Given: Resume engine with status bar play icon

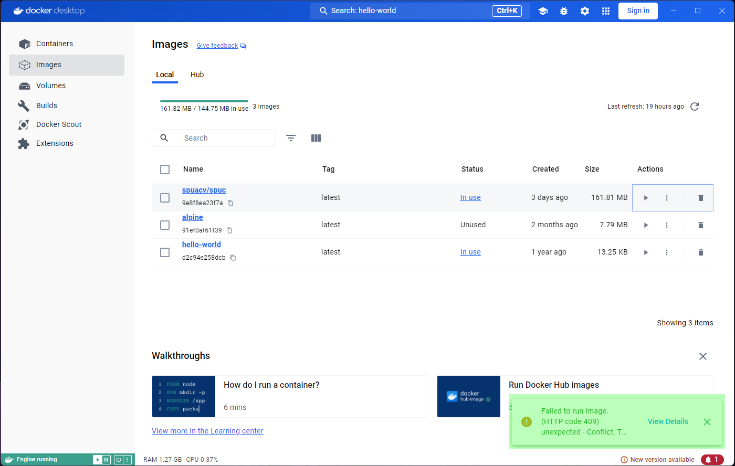Looking at the screenshot, I should (97, 460).
